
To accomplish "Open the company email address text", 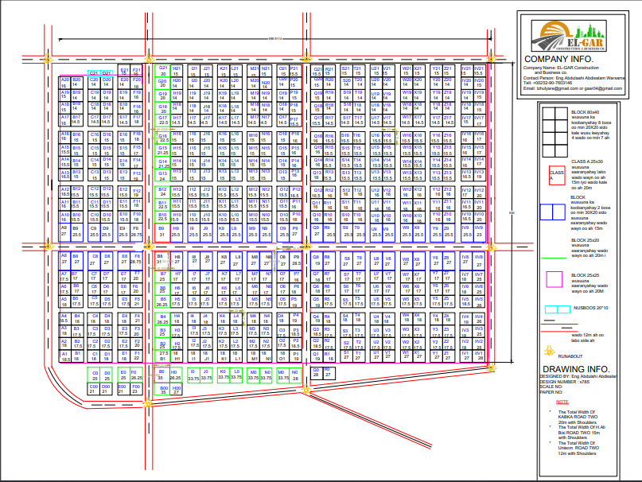I will click(x=563, y=88).
